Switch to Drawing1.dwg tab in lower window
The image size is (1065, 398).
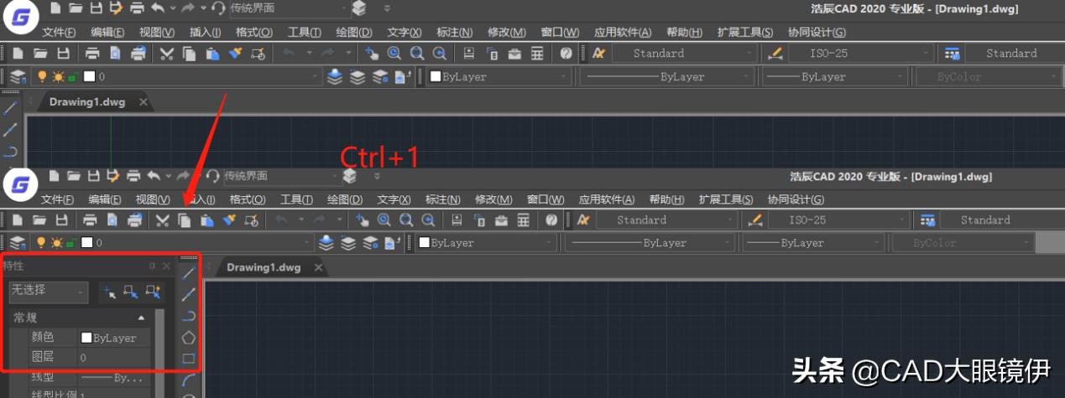tap(264, 267)
